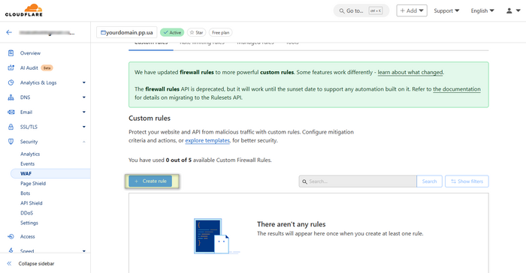526x273 pixels.
Task: Click the Email envelope icon
Action: [11, 112]
